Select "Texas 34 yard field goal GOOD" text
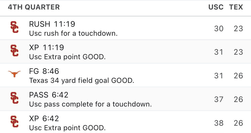Image resolution: width=251 pixels, height=133 pixels. tap(82, 80)
